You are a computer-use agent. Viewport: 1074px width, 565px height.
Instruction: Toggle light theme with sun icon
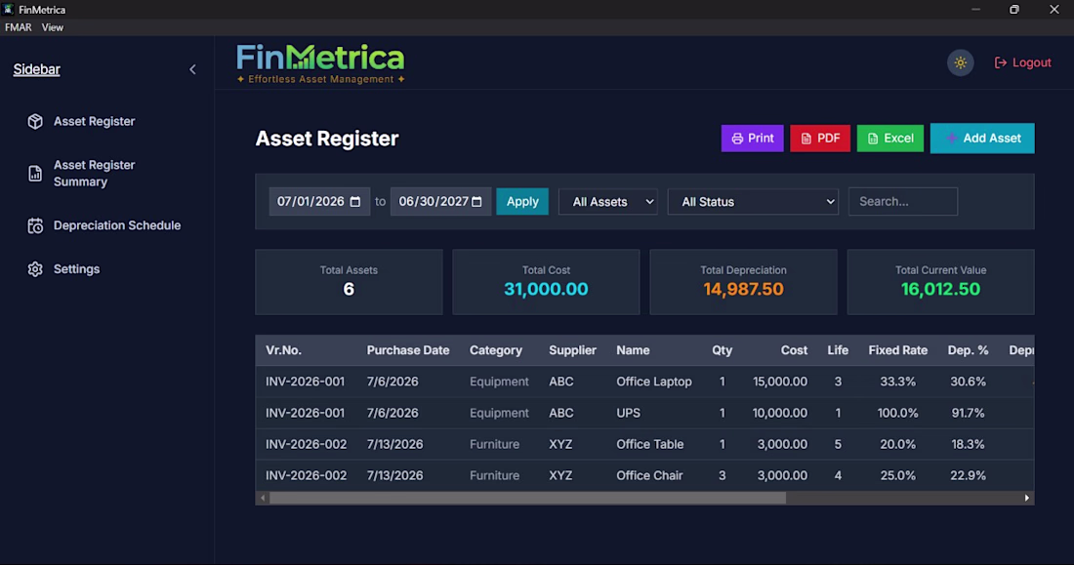961,63
